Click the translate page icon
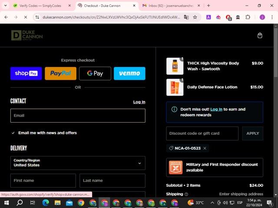The width and height of the screenshot is (278, 208). [x=186, y=17]
